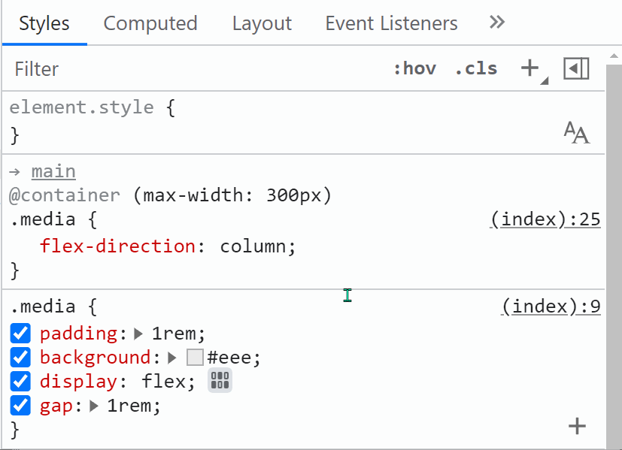
Task: Open the :hov pseudo-class state panel
Action: tap(414, 68)
